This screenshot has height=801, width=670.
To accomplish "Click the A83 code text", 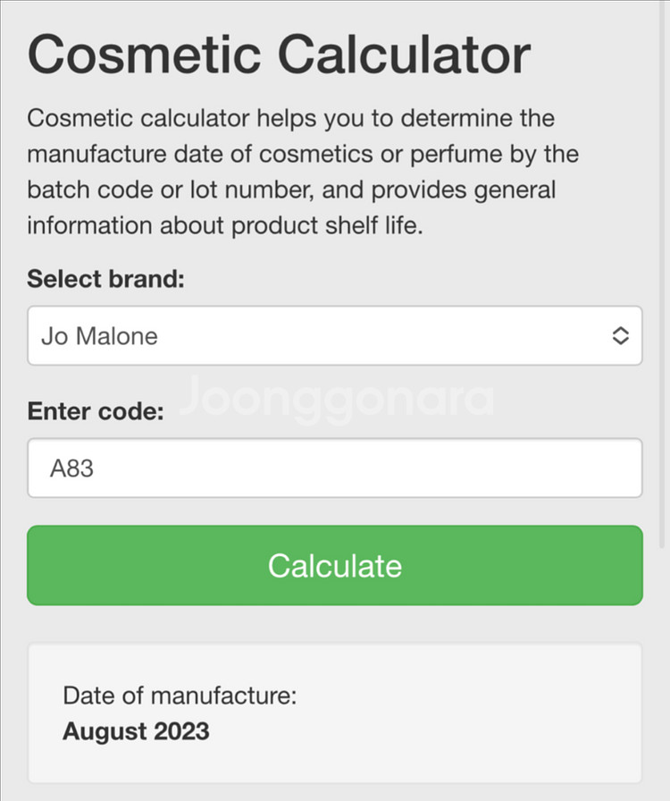I will click(x=72, y=468).
